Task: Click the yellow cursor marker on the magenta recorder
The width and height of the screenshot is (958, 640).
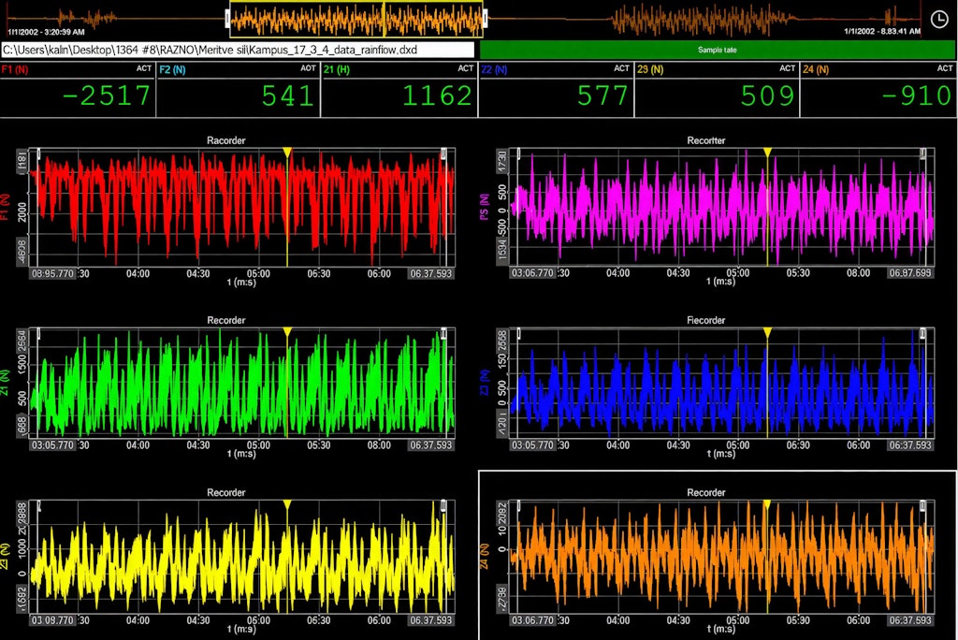Action: coord(767,152)
